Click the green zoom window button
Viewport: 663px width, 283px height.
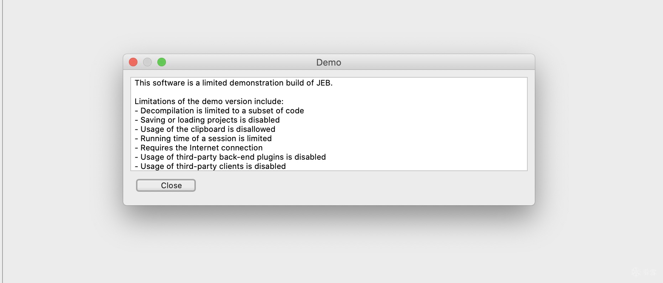162,62
